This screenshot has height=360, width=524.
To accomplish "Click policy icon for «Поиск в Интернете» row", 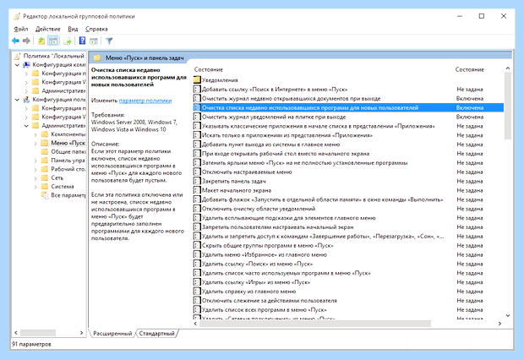I will tap(197, 90).
